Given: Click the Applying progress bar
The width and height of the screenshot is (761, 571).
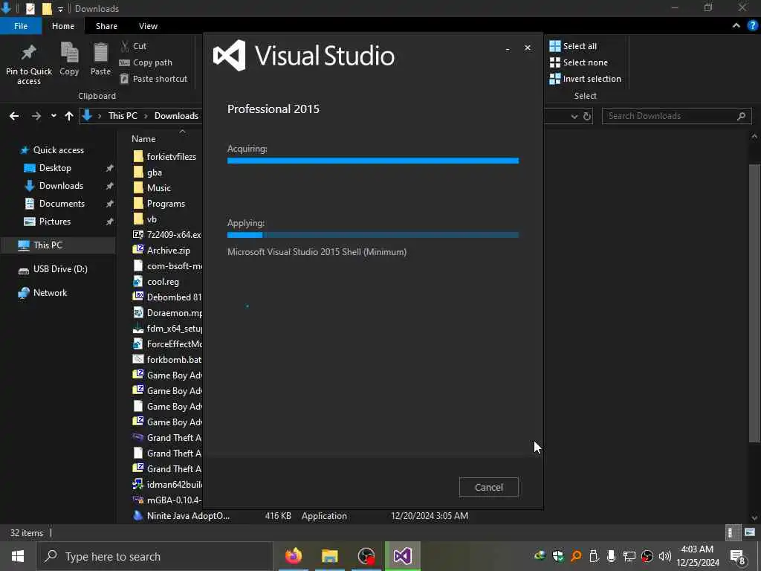Looking at the screenshot, I should [373, 235].
